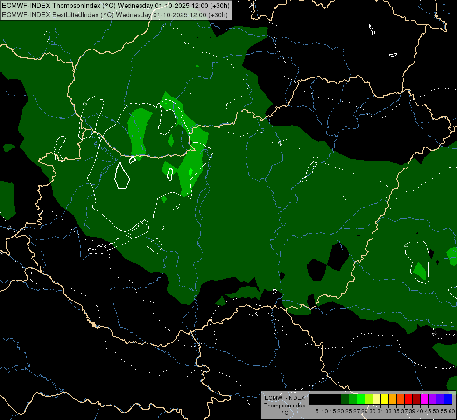
Task: Select the dark green 20–25 legend swatch
Action: (345, 399)
